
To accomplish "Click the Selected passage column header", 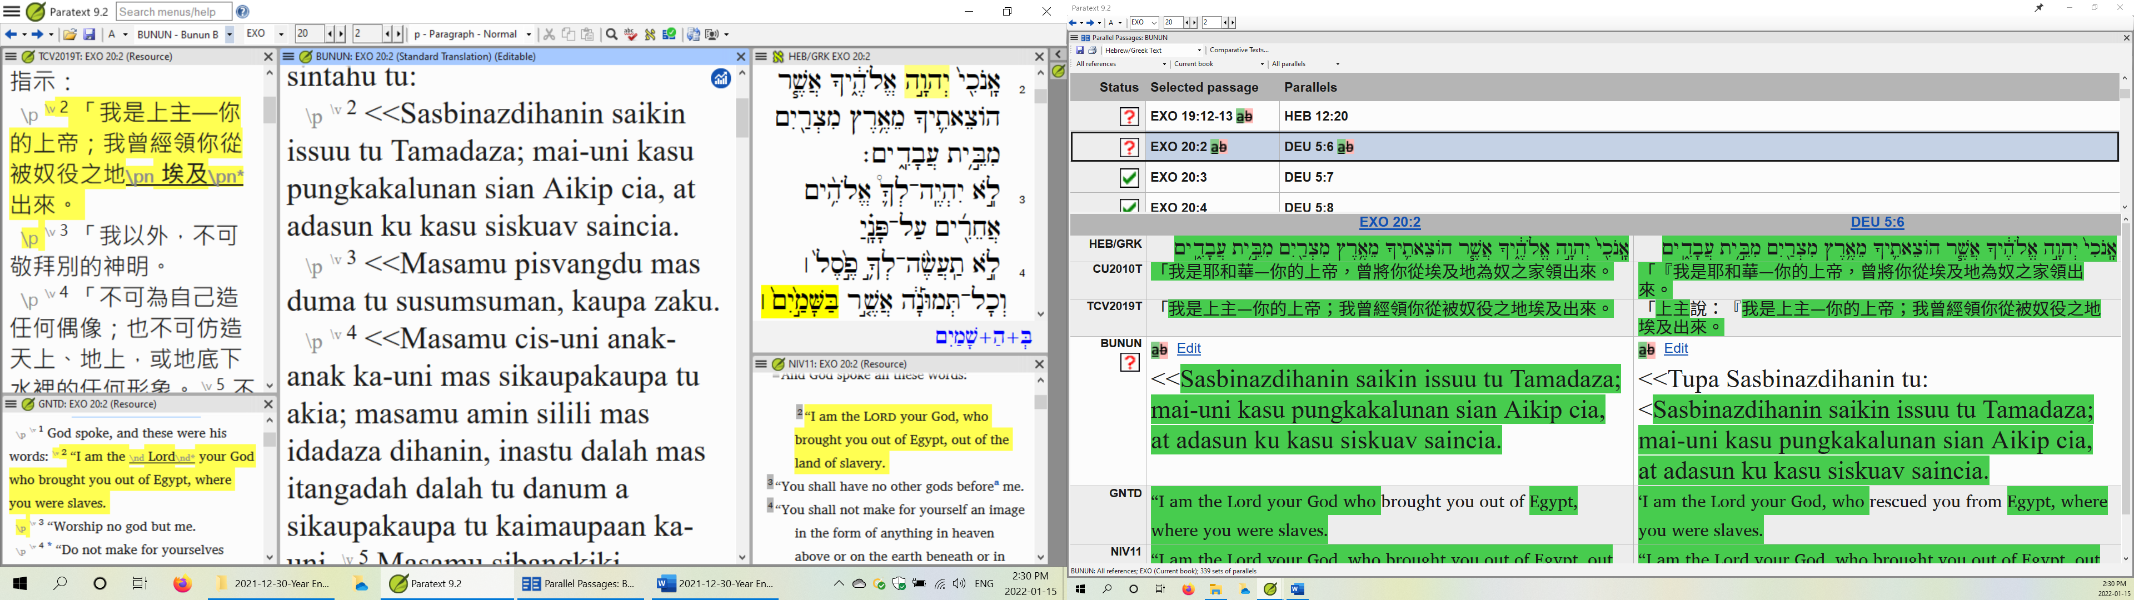I will [1204, 87].
